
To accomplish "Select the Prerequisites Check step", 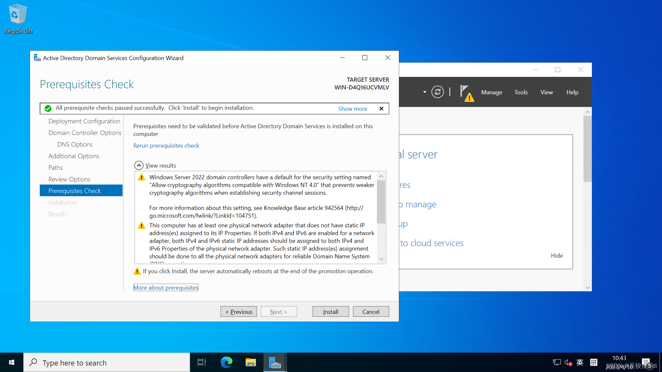I will [81, 191].
